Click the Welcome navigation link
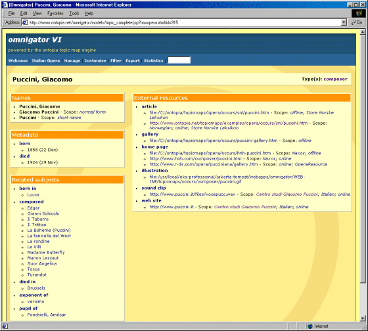The image size is (368, 331). 18,60
